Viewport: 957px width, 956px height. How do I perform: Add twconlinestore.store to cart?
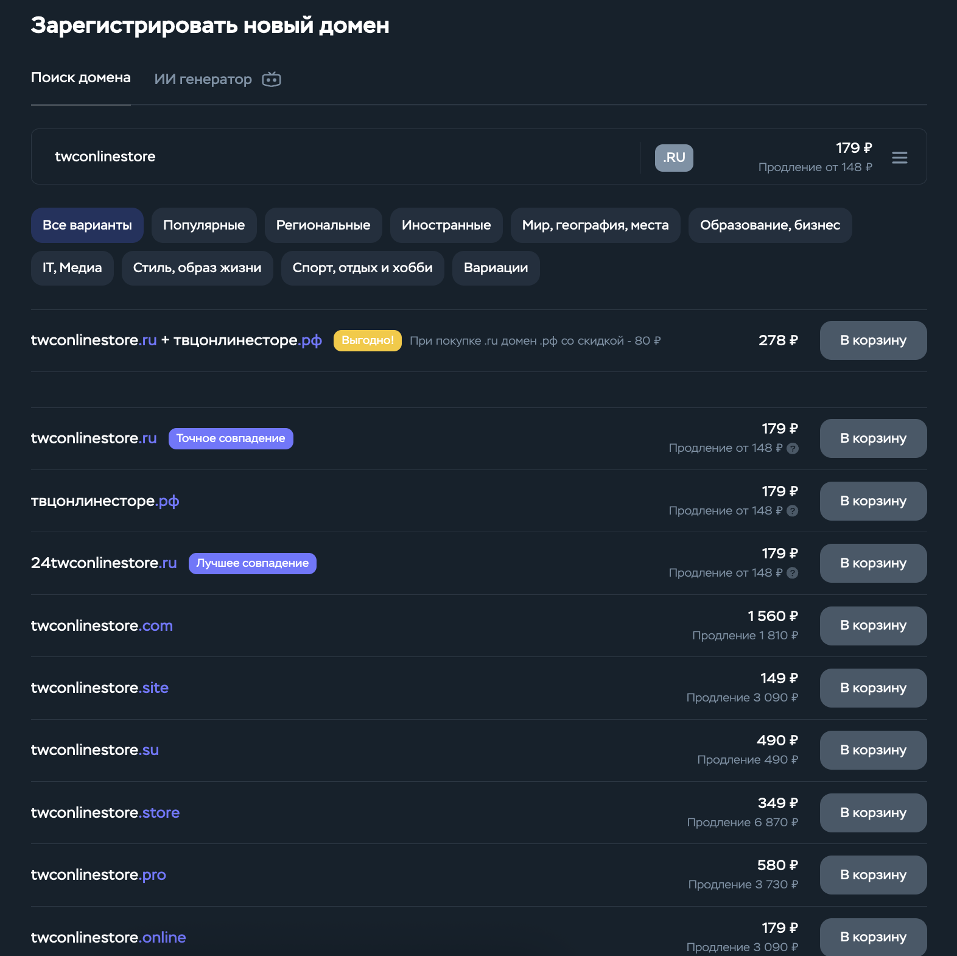[x=873, y=813]
